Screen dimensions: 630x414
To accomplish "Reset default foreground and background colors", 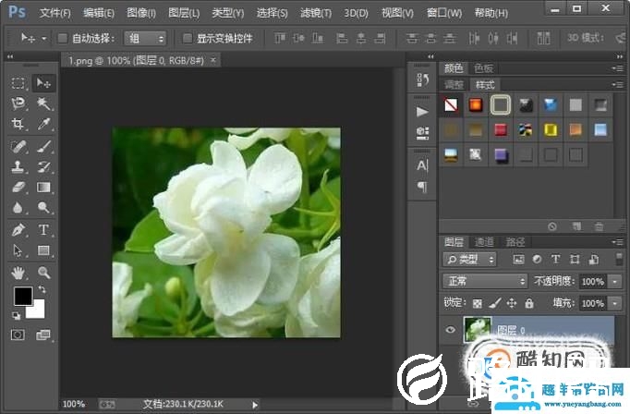I will (x=16, y=316).
